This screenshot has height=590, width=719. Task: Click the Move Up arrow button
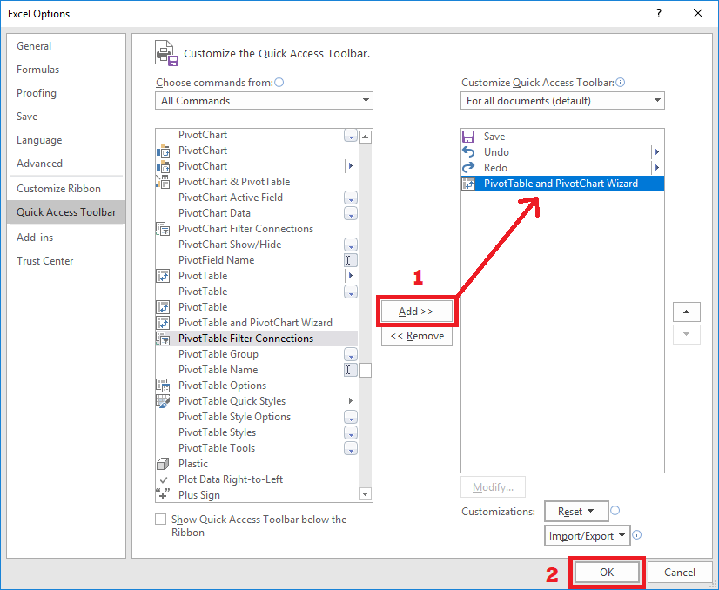687,312
